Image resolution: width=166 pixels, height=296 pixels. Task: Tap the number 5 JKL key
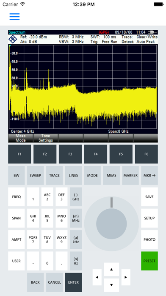(x=47, y=218)
